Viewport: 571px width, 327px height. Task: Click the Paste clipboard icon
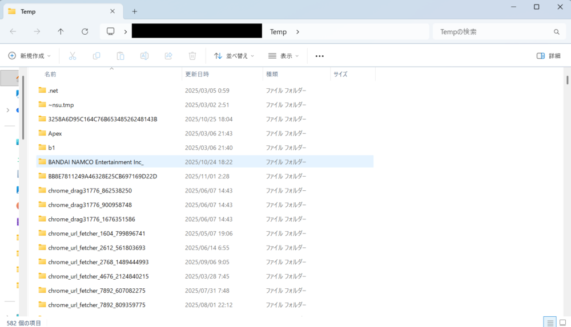click(x=120, y=56)
